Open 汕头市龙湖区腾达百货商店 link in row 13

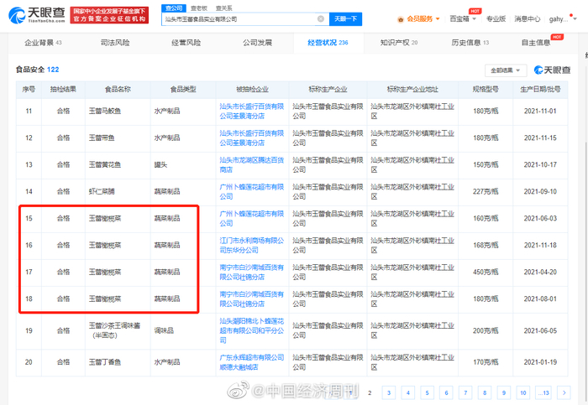[252, 164]
